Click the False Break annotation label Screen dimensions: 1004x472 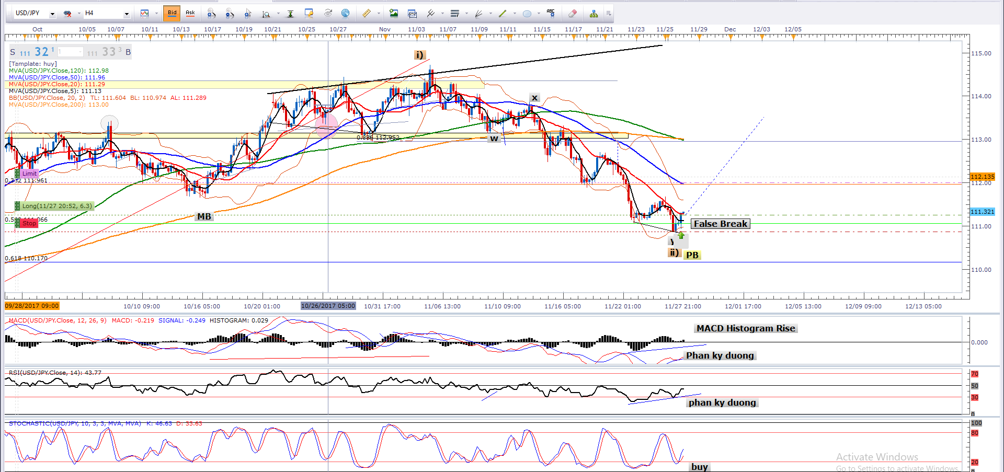pyautogui.click(x=720, y=224)
